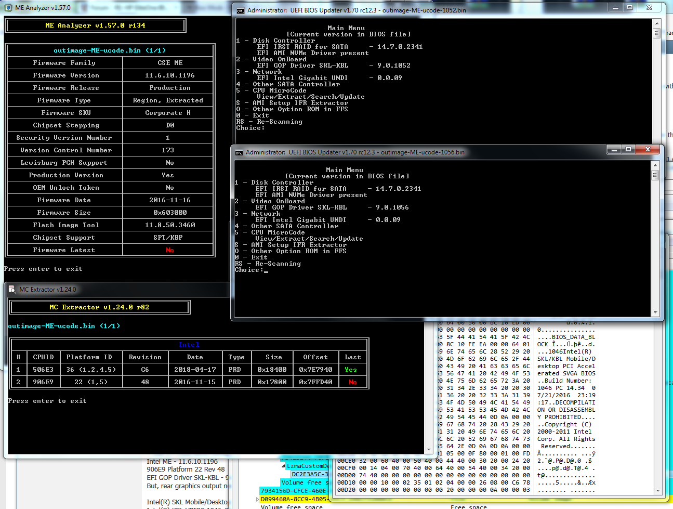Click the scroll-down arrow in the ucode-1056 console

655,312
